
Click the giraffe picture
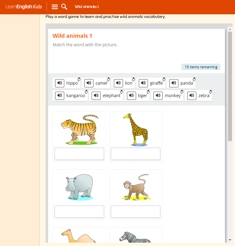136,130
